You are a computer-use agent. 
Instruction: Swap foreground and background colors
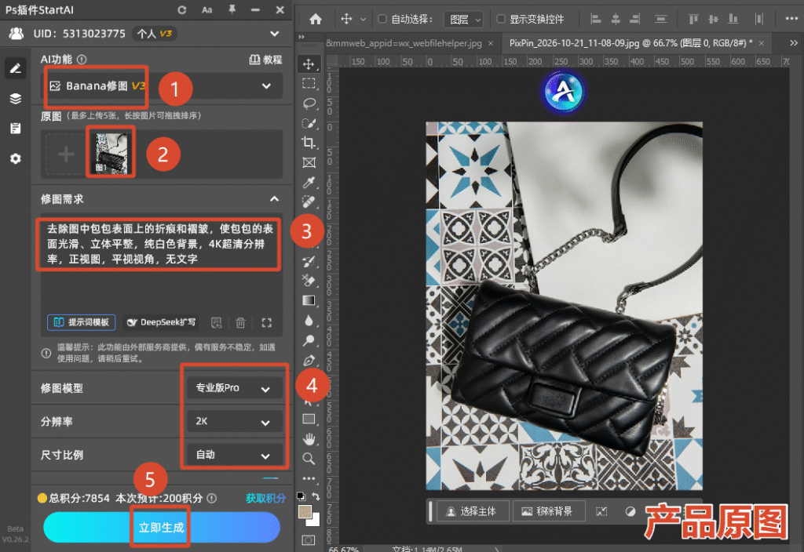point(316,496)
